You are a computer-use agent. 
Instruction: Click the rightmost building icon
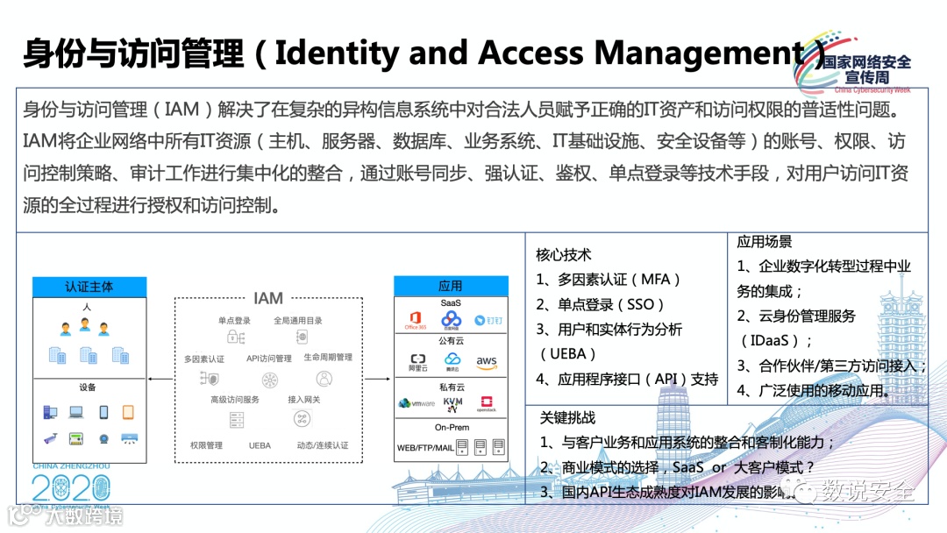click(120, 355)
